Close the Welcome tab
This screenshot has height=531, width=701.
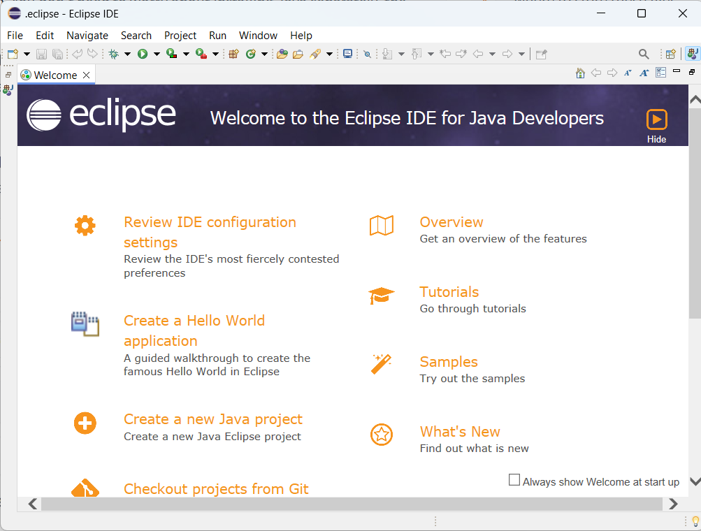point(86,75)
